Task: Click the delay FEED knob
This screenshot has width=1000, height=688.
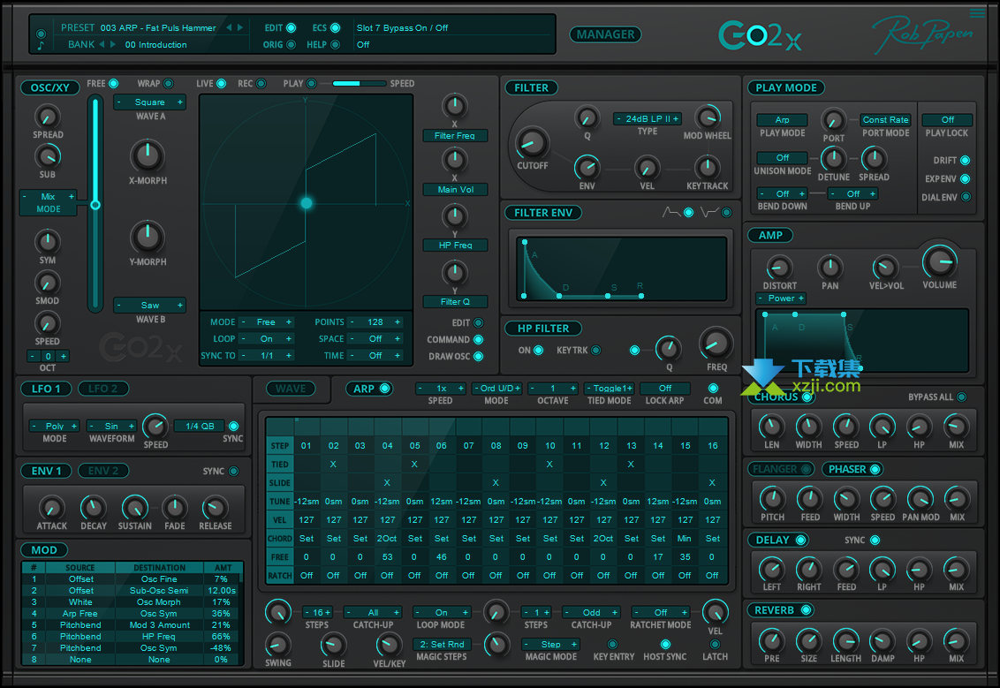Action: pos(846,569)
